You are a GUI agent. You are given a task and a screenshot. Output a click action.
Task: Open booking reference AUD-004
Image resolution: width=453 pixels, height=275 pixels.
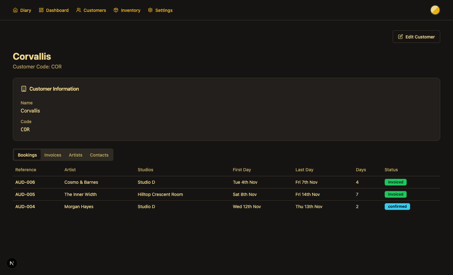point(25,207)
